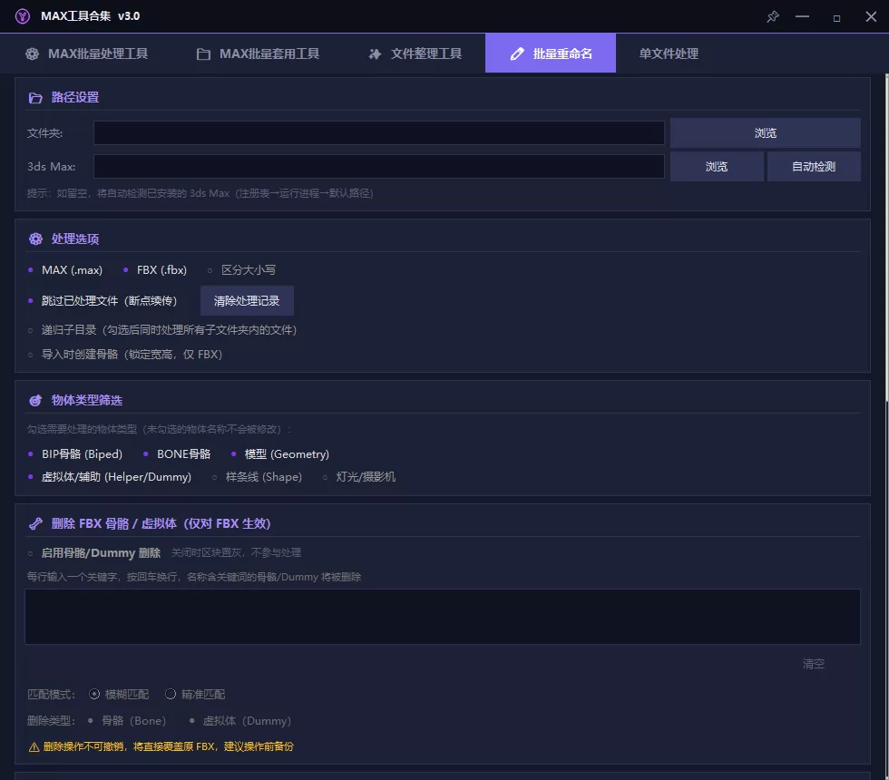The width and height of the screenshot is (889, 780).
Task: Toggle the MAX (.max) option
Action: click(65, 270)
